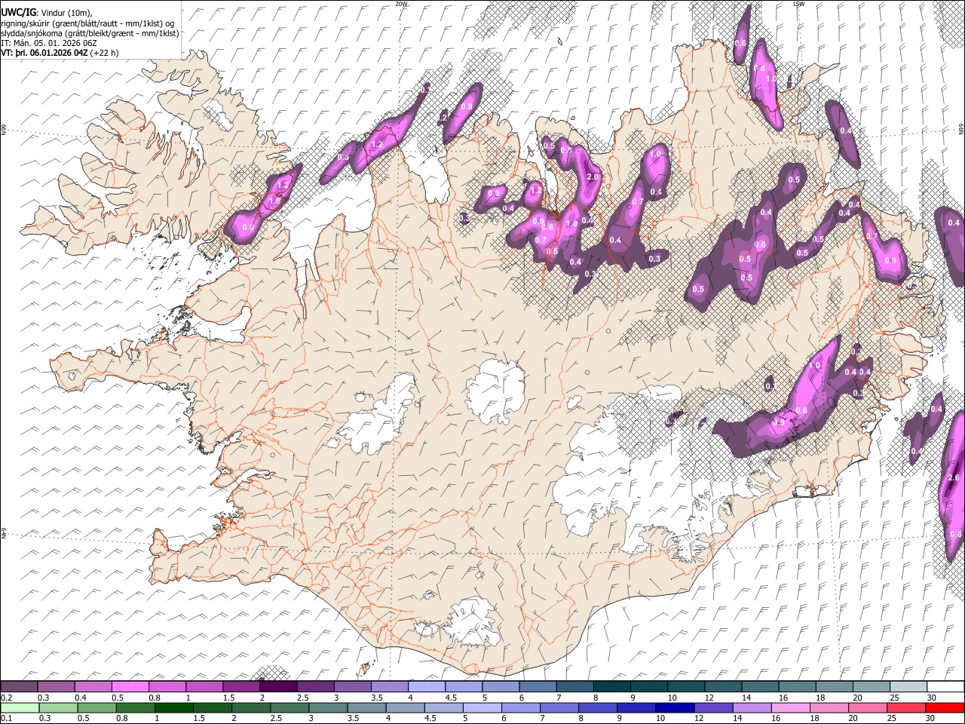Screen dimensions: 965x724
Task: Click the "VT: þri. 06.01.2026 04Z" valid time line
Action: click(44, 53)
